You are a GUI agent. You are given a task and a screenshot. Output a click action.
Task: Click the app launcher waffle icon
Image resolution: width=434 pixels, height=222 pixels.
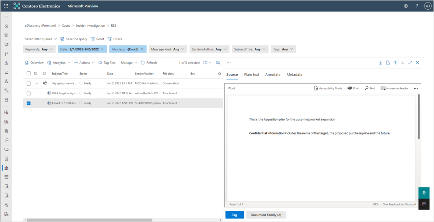(6, 6)
